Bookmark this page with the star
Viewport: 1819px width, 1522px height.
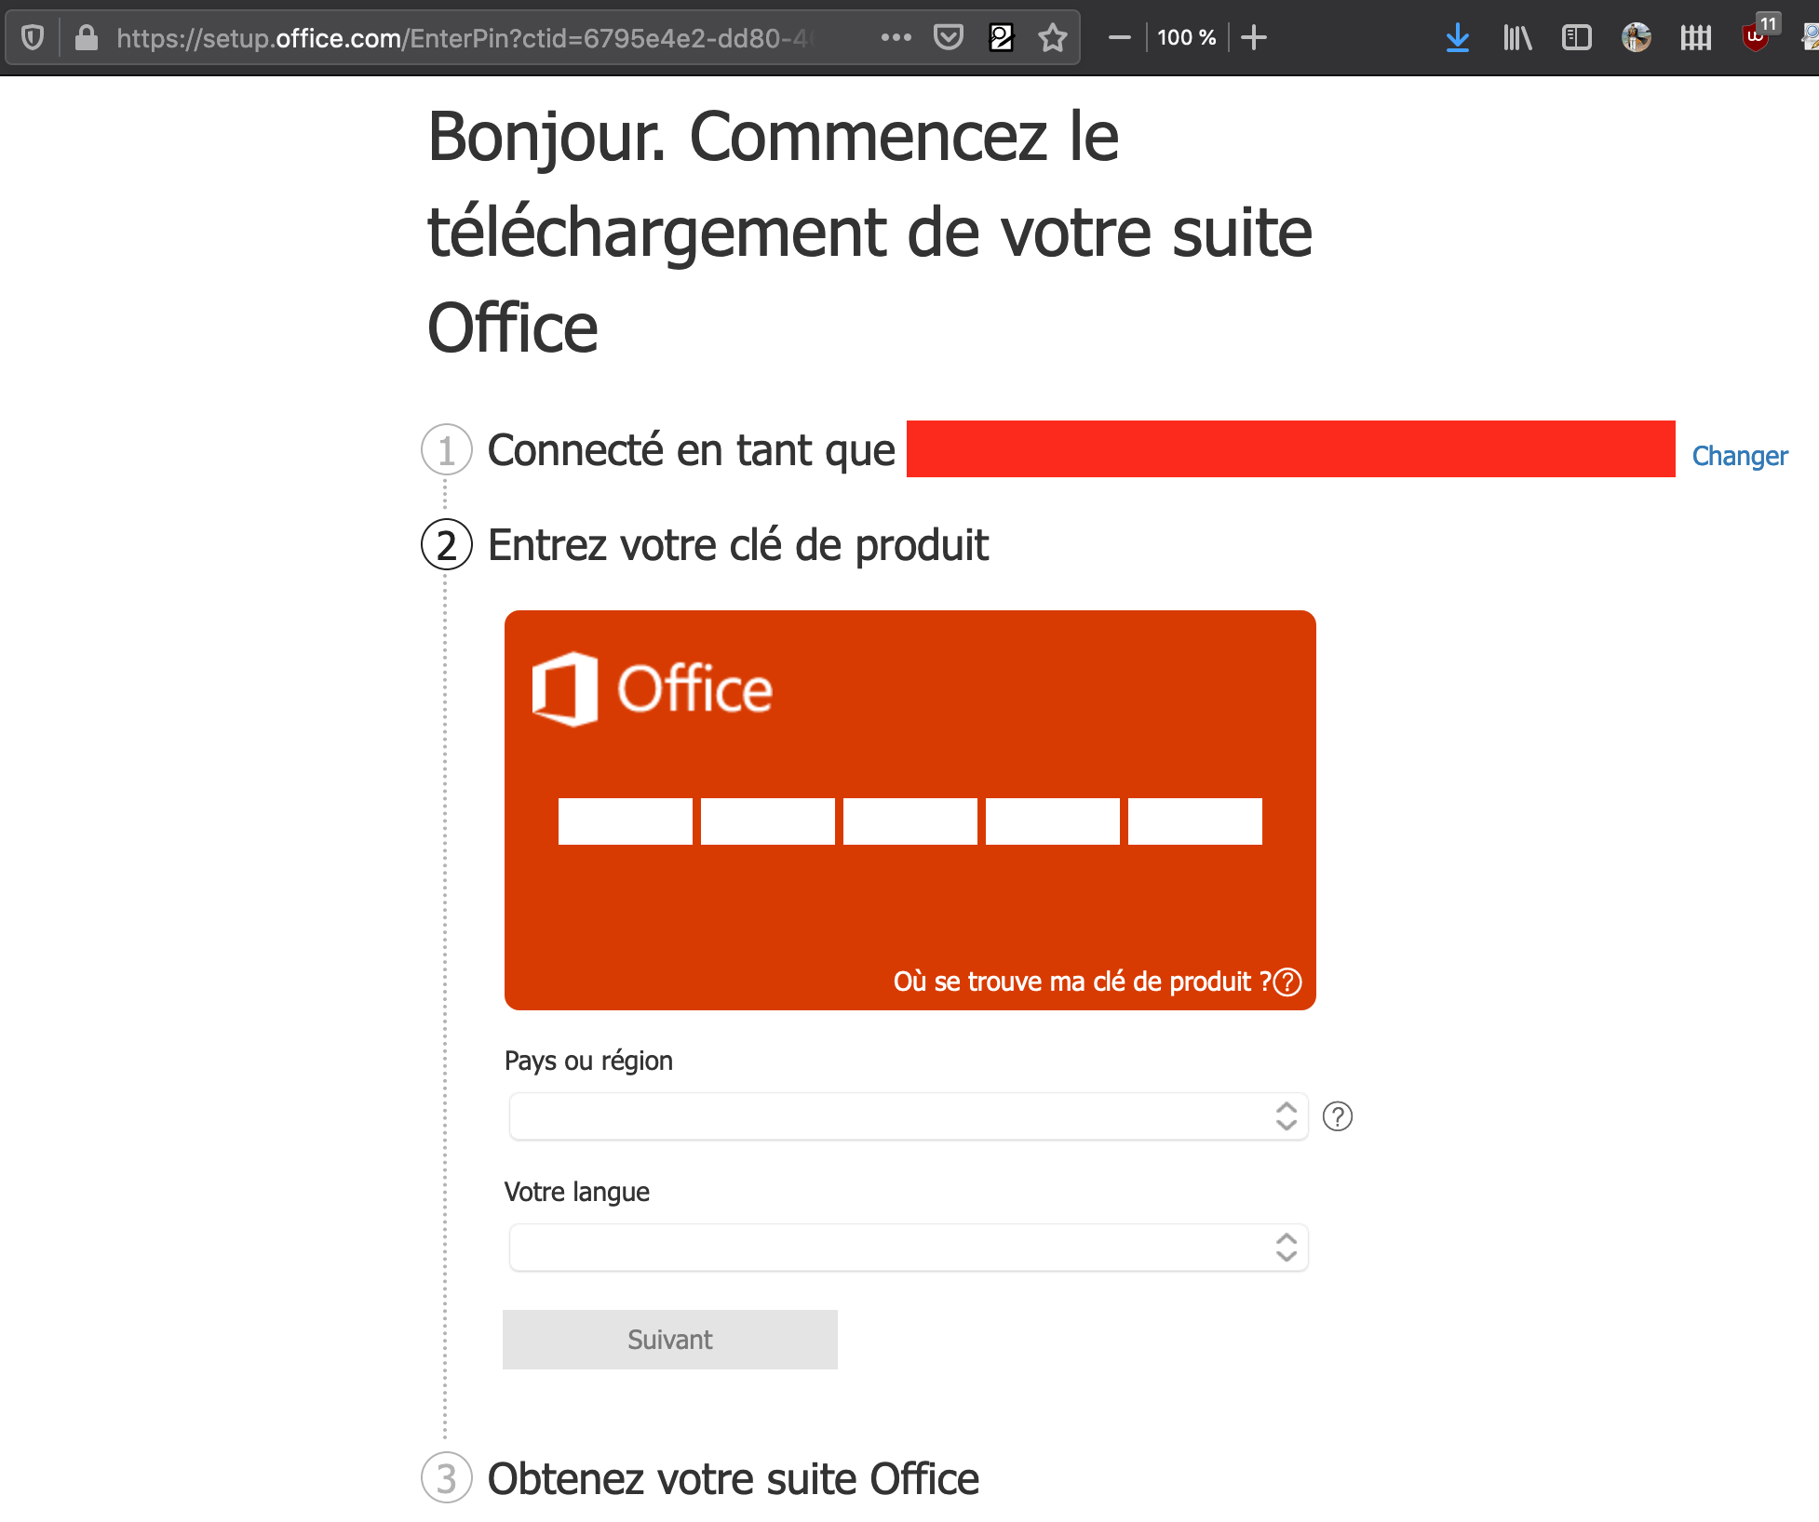tap(1053, 37)
